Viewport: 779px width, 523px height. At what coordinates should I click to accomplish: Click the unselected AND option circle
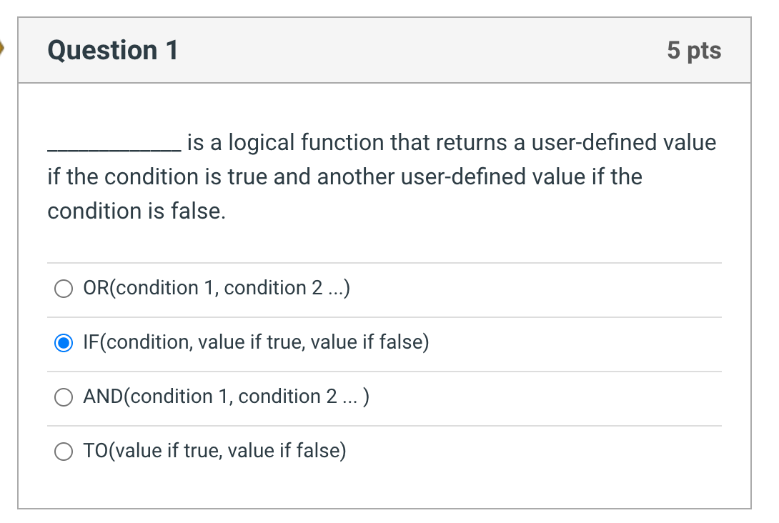point(64,397)
